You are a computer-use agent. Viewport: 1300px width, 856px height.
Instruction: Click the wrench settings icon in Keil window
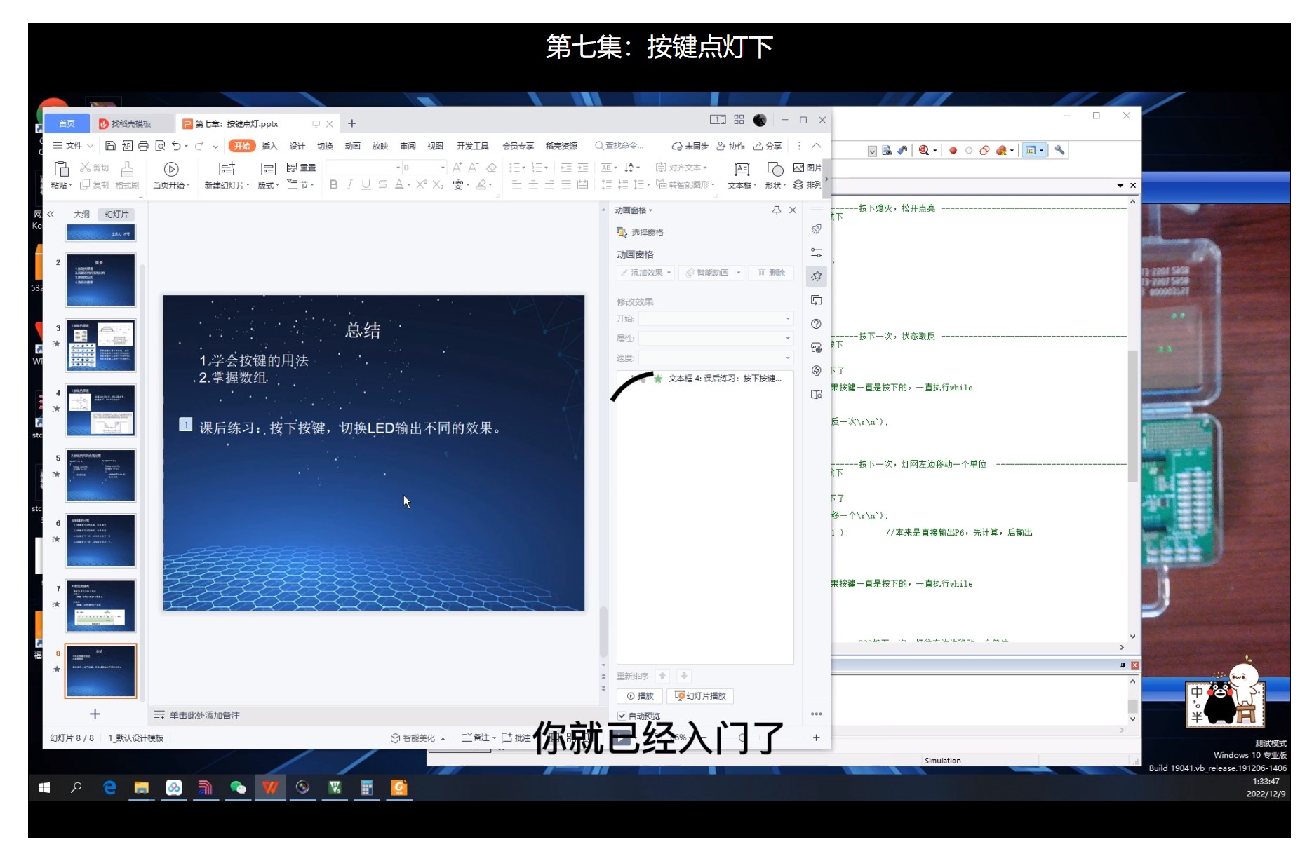click(1059, 150)
